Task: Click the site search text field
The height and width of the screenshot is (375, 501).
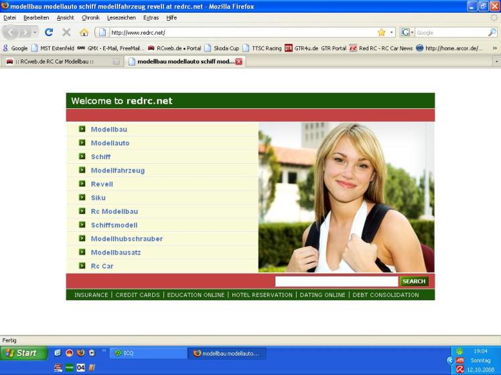Action: (x=336, y=281)
